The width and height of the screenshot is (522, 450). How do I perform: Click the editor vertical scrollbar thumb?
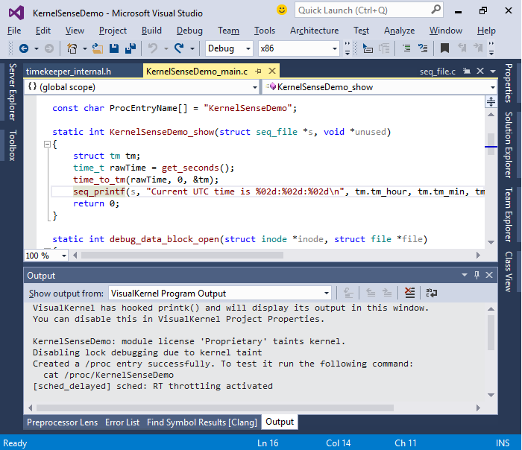pyautogui.click(x=491, y=144)
